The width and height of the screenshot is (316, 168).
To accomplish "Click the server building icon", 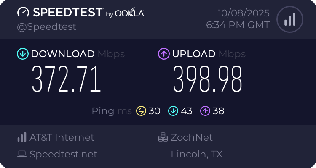I will [x=163, y=137].
